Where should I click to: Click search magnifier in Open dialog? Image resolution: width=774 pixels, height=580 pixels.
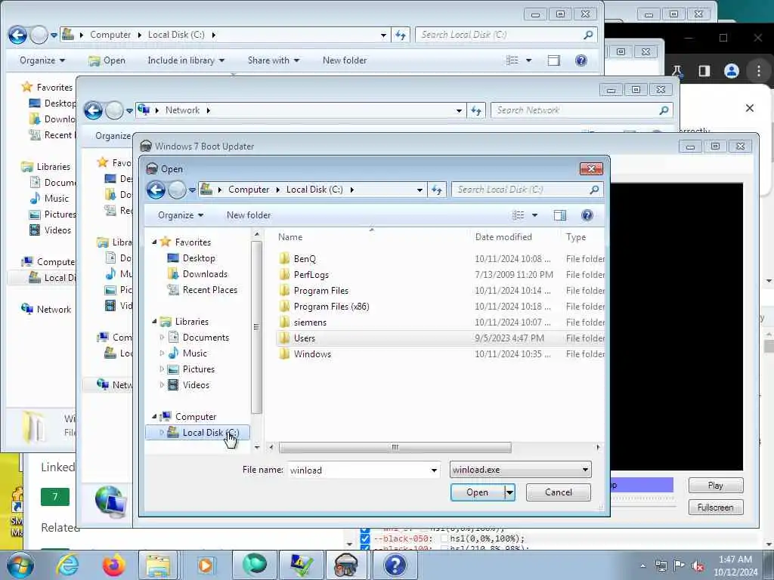pyautogui.click(x=594, y=190)
